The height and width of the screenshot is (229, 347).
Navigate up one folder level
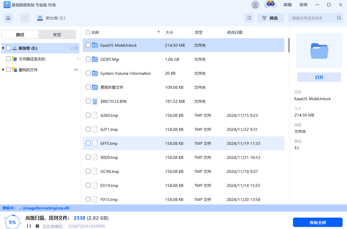(x=25, y=18)
